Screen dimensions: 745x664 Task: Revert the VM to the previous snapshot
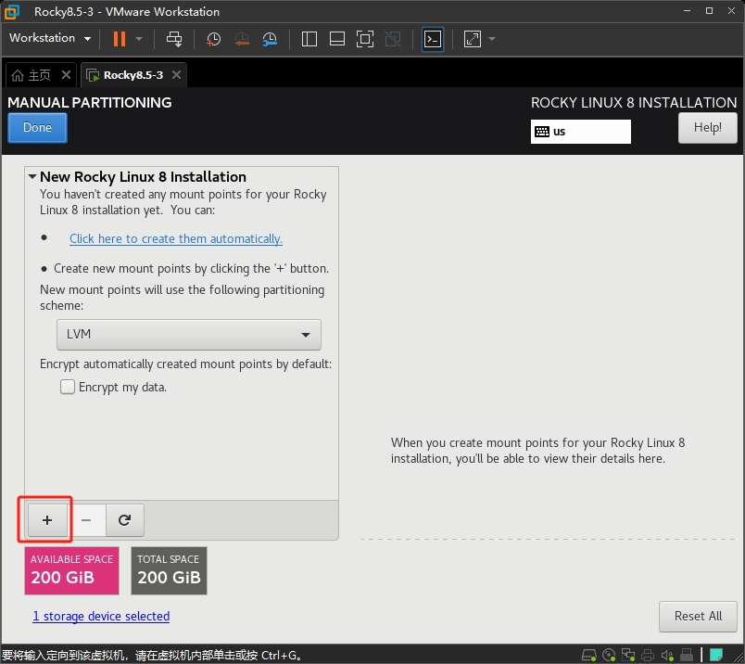pos(242,39)
